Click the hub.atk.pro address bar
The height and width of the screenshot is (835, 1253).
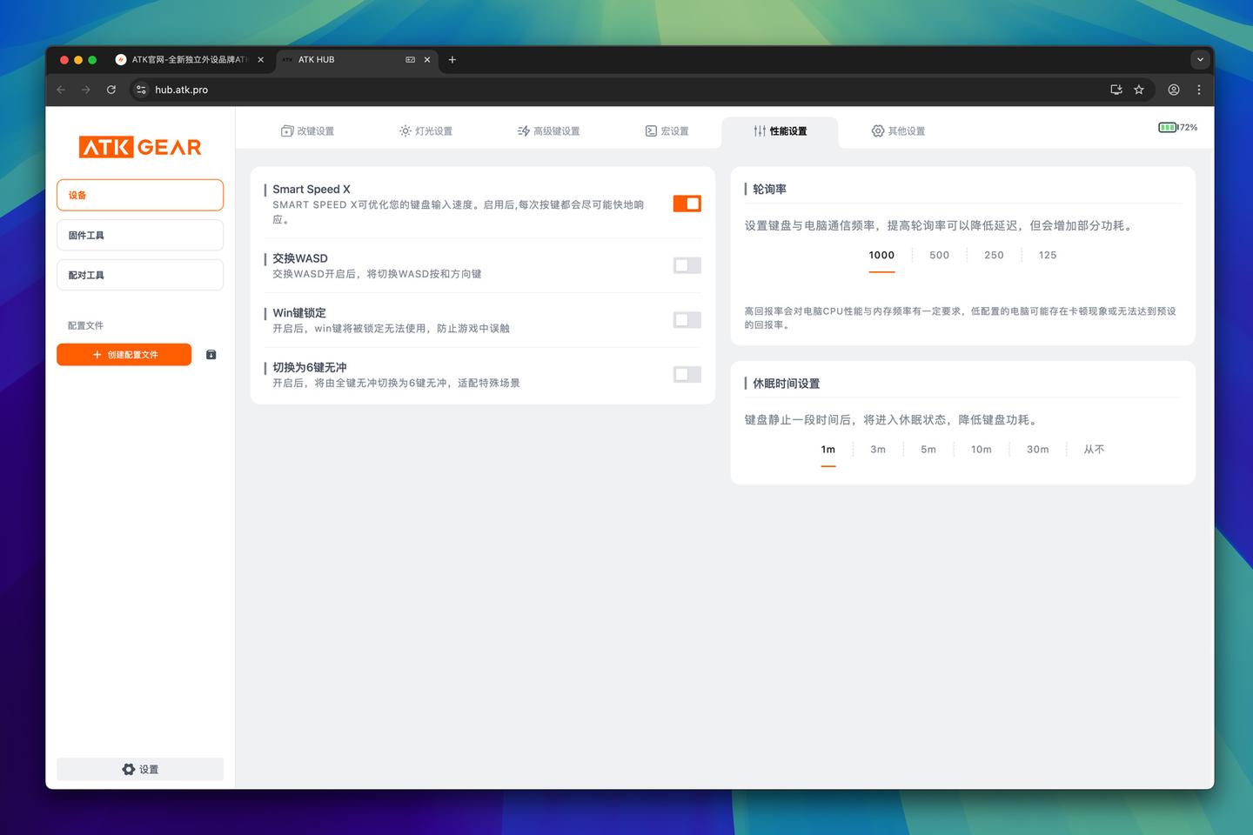pyautogui.click(x=181, y=90)
